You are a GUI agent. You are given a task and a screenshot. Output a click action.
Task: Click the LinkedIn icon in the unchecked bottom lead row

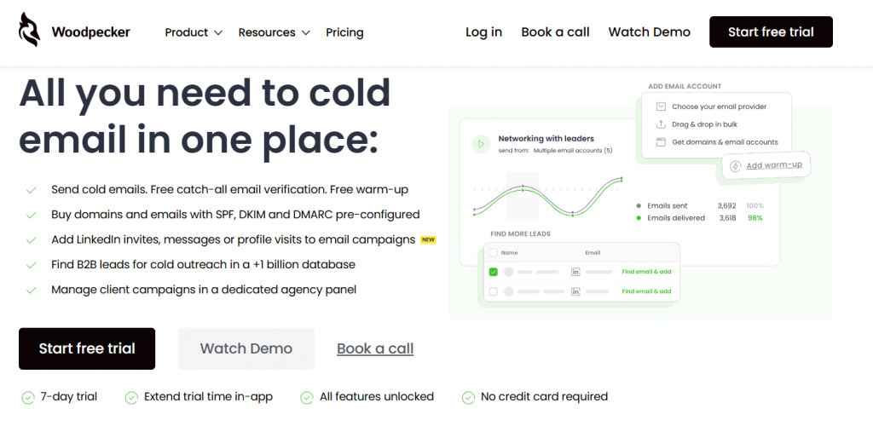pyautogui.click(x=575, y=291)
